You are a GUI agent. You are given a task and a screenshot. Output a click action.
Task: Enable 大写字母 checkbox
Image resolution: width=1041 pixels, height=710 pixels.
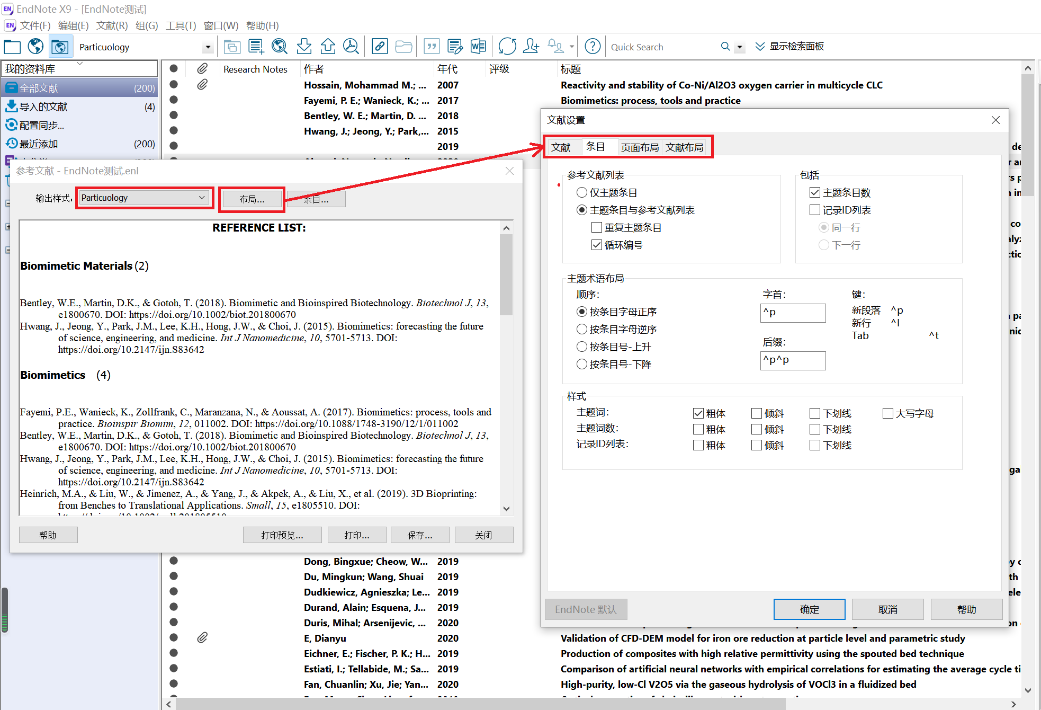888,413
